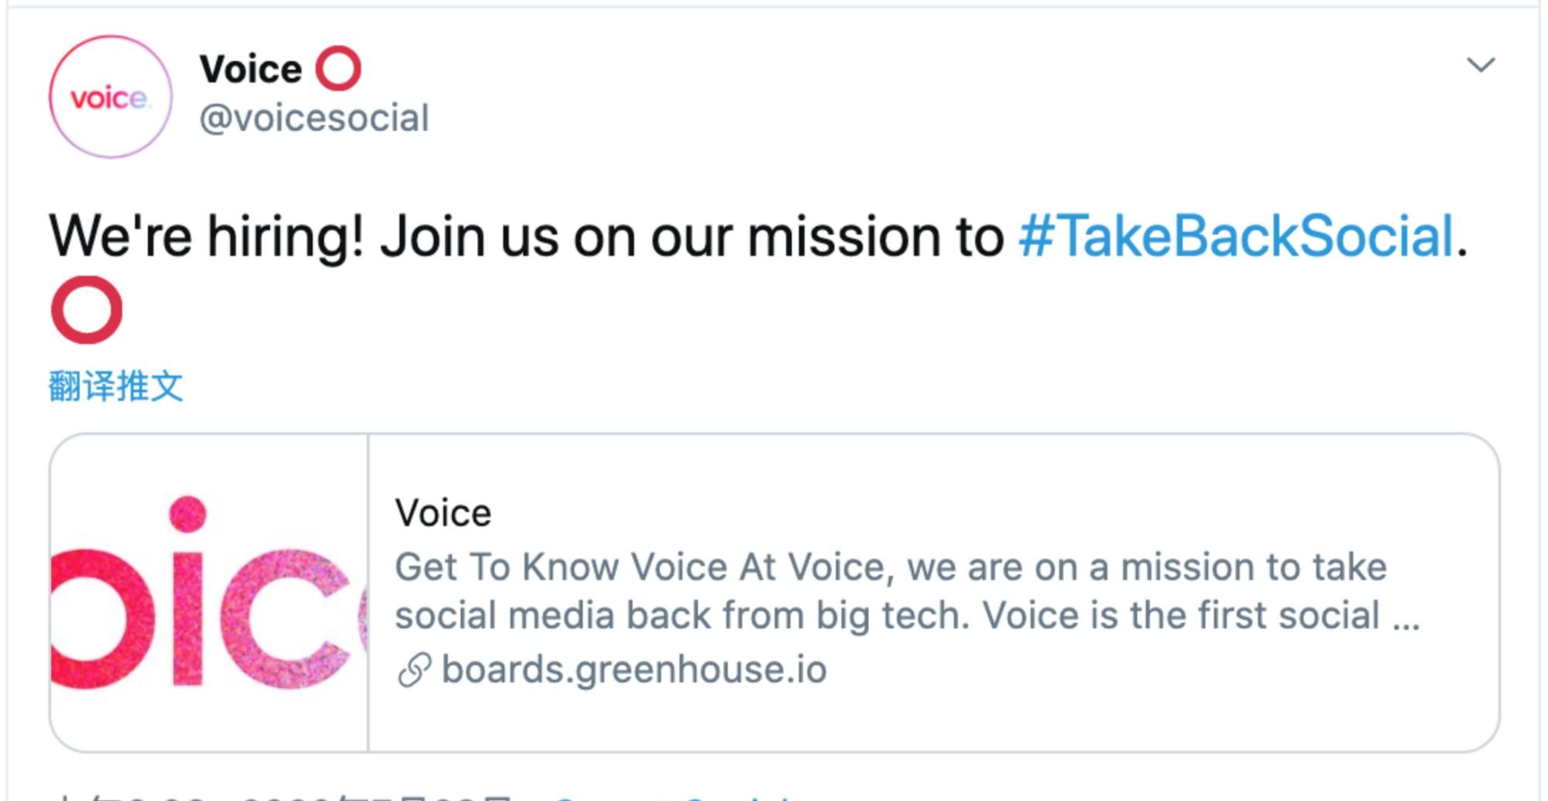
Task: Open the @voicesocial handle
Action: point(313,118)
